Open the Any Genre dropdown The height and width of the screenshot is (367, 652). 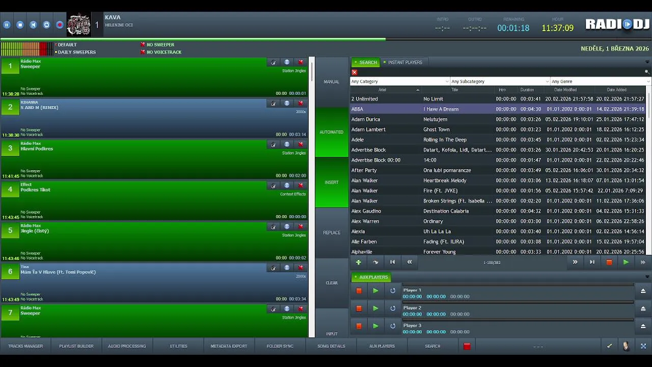(601, 82)
